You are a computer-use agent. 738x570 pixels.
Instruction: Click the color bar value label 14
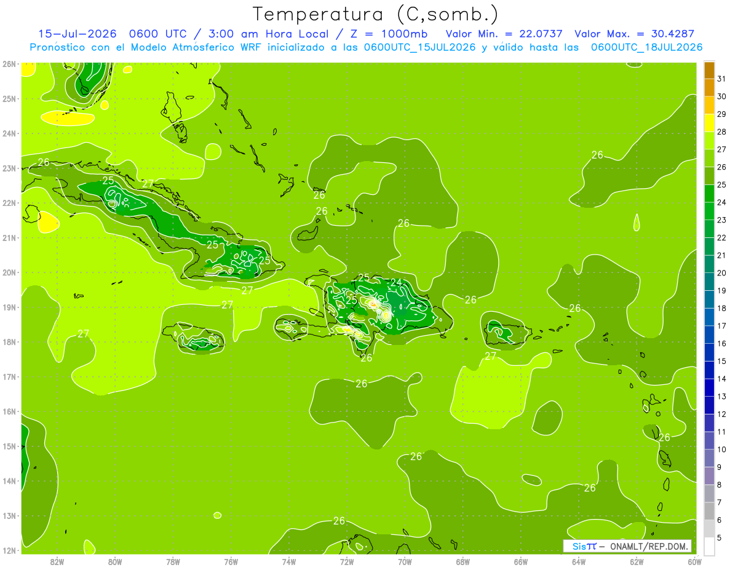tap(721, 379)
